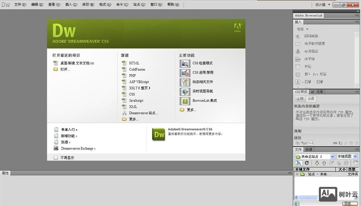Click the insert Div tag icon
The height and width of the screenshot is (206, 361).
[298, 74]
